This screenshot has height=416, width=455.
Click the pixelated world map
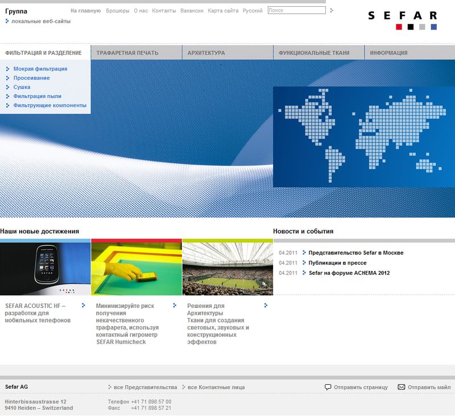364,137
